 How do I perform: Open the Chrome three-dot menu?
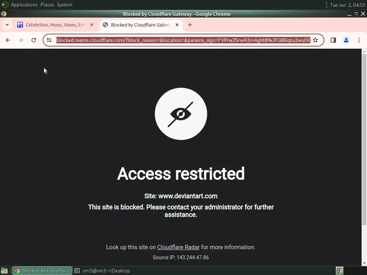(359, 40)
